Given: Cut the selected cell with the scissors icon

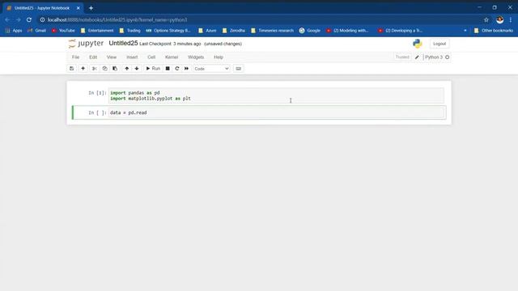Looking at the screenshot, I should click(x=95, y=69).
